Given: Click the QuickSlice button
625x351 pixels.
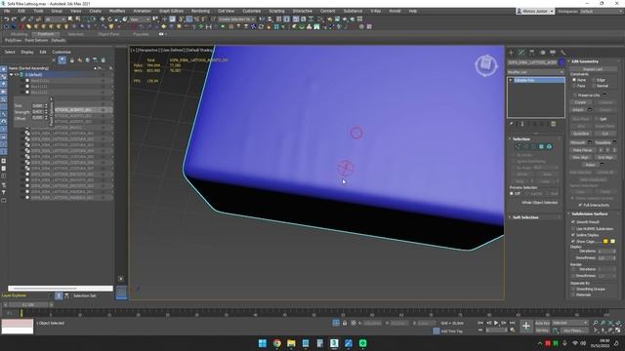Looking at the screenshot, I should pyautogui.click(x=581, y=134).
